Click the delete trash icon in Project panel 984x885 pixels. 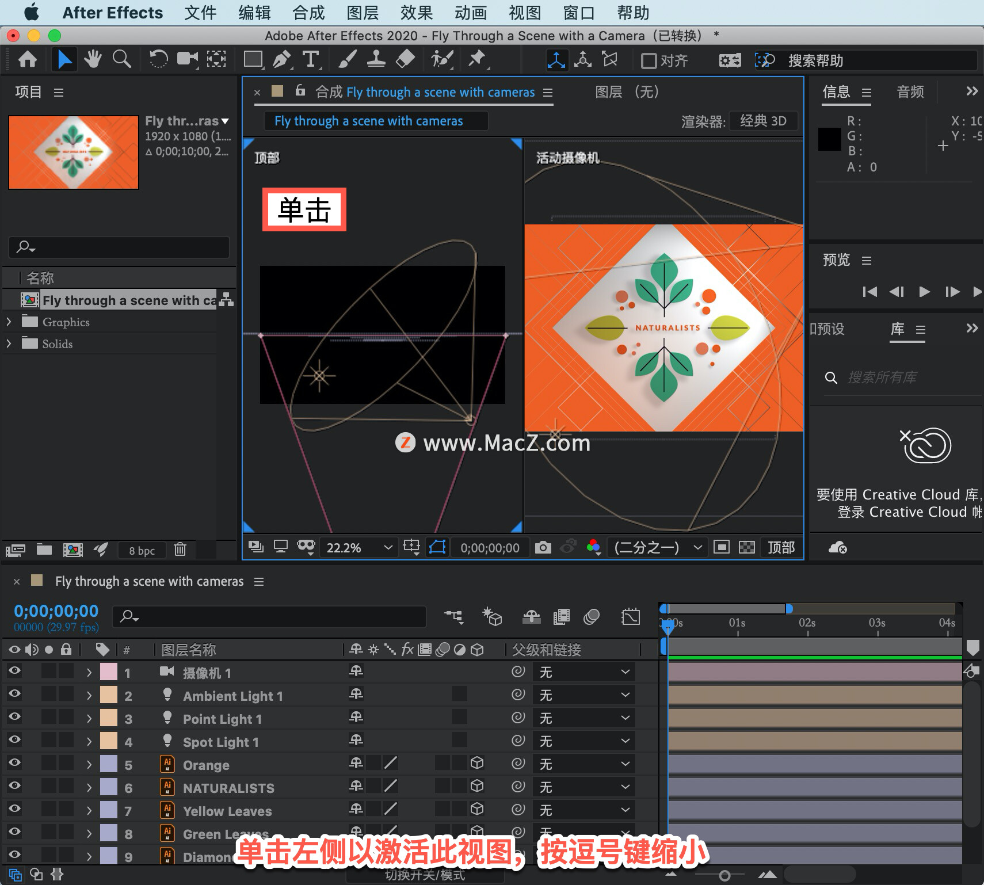click(x=180, y=550)
